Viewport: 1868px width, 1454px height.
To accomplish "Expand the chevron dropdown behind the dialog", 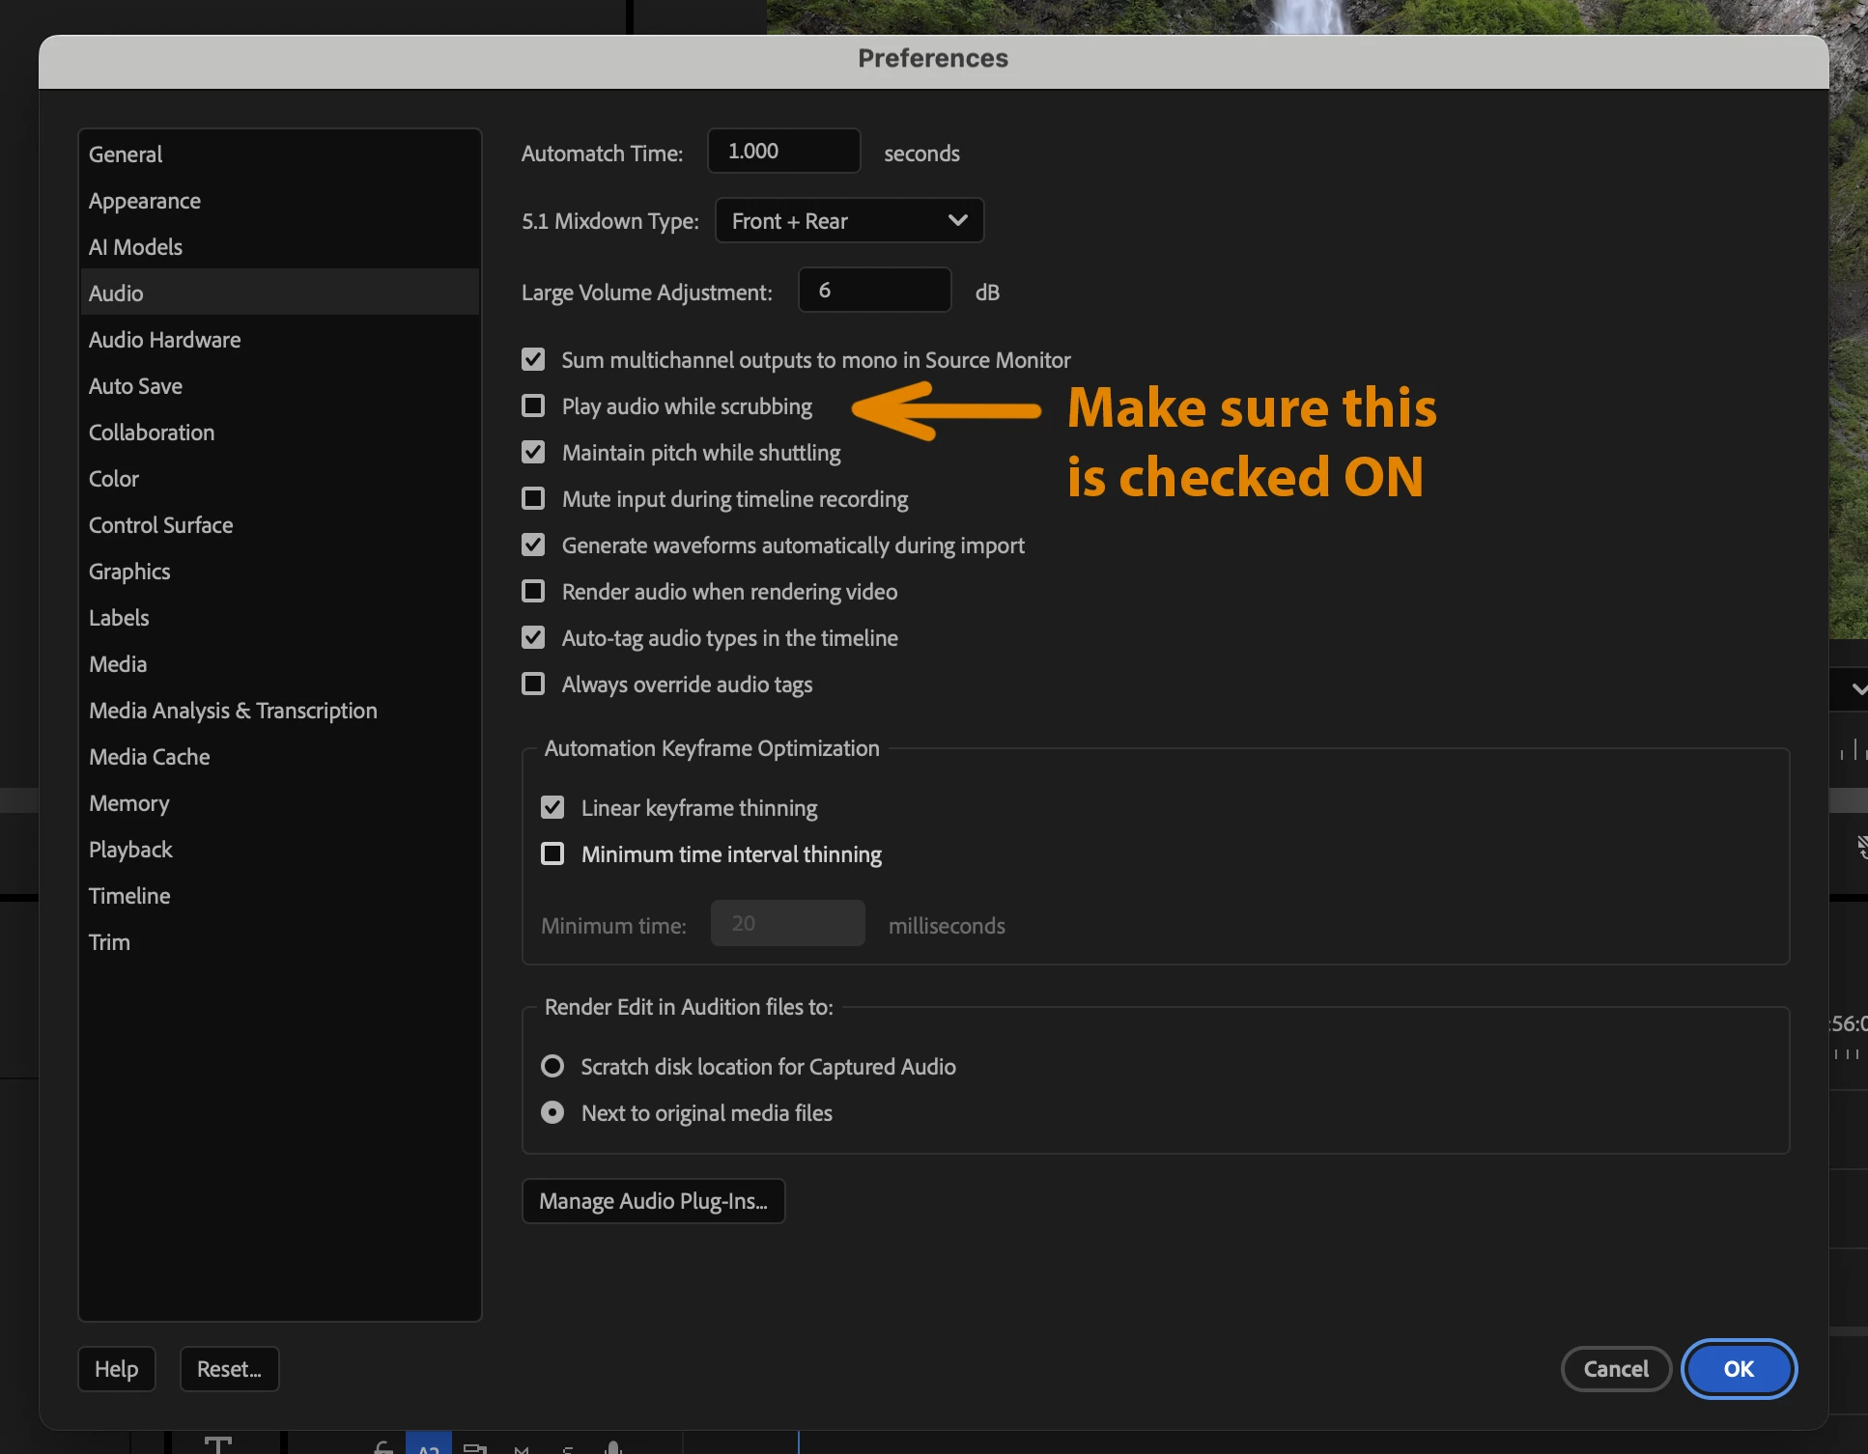I will (x=1858, y=689).
